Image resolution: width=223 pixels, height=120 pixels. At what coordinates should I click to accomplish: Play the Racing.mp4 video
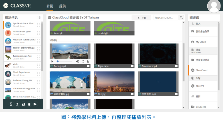[x=52, y=61]
